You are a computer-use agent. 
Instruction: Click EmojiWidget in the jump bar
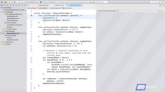pos(32,8)
